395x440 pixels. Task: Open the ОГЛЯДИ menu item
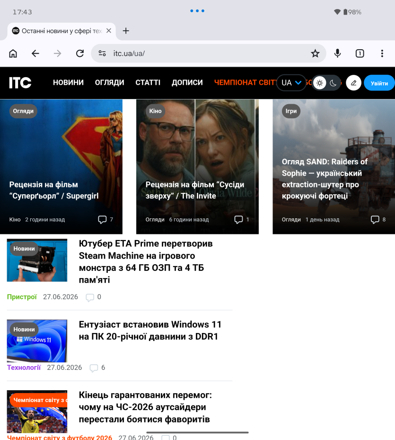pyautogui.click(x=109, y=82)
